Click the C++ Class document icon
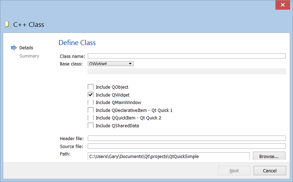 pyautogui.click(x=7, y=24)
